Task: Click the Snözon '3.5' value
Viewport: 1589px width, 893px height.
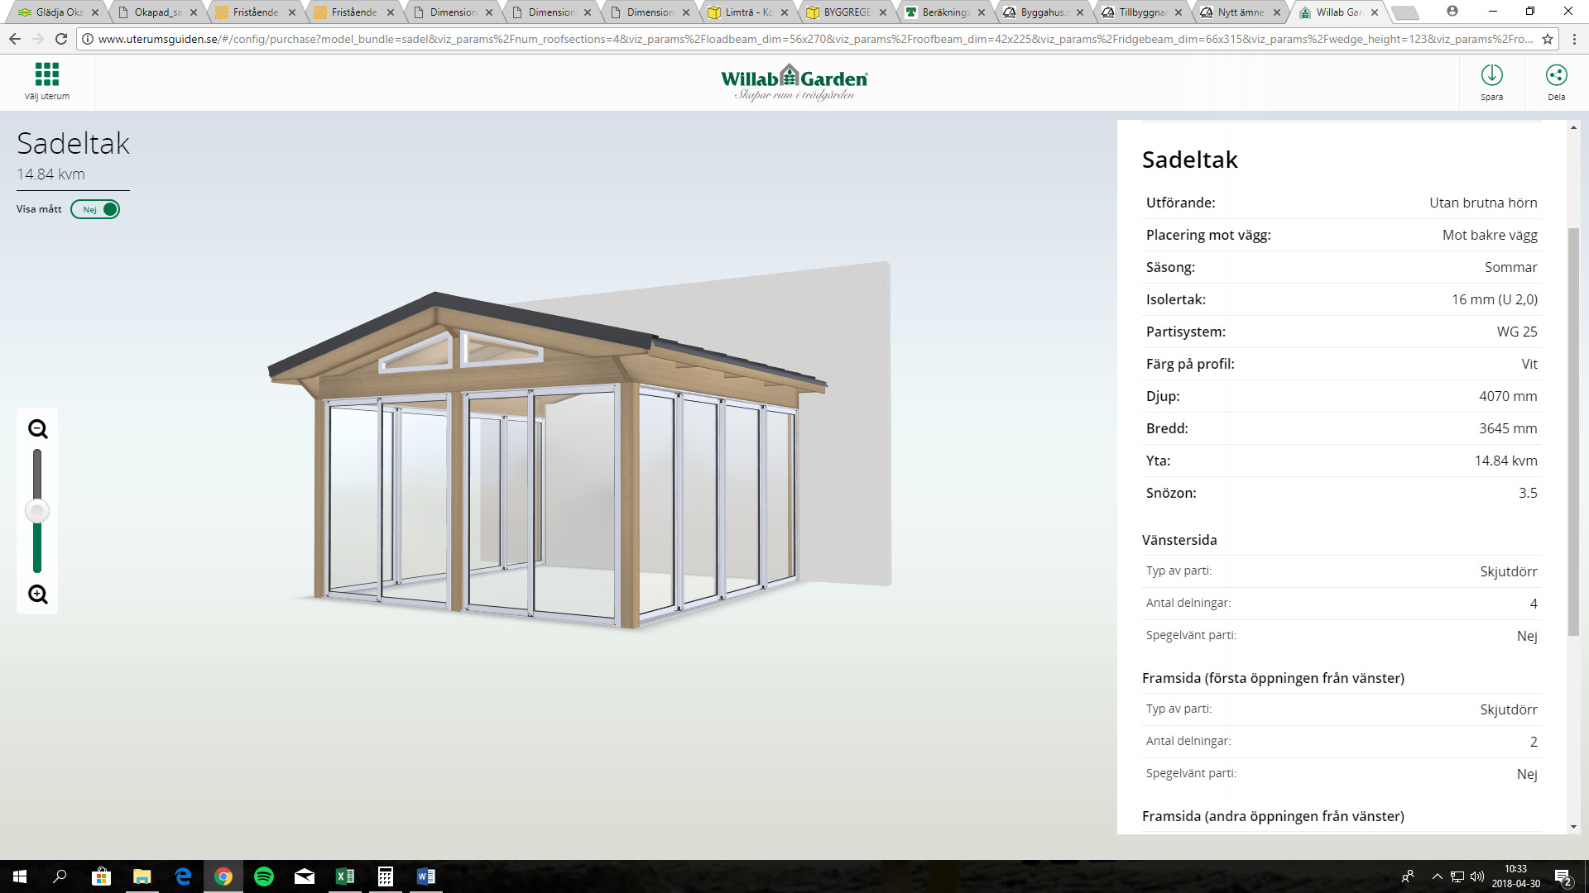Action: pyautogui.click(x=1528, y=493)
